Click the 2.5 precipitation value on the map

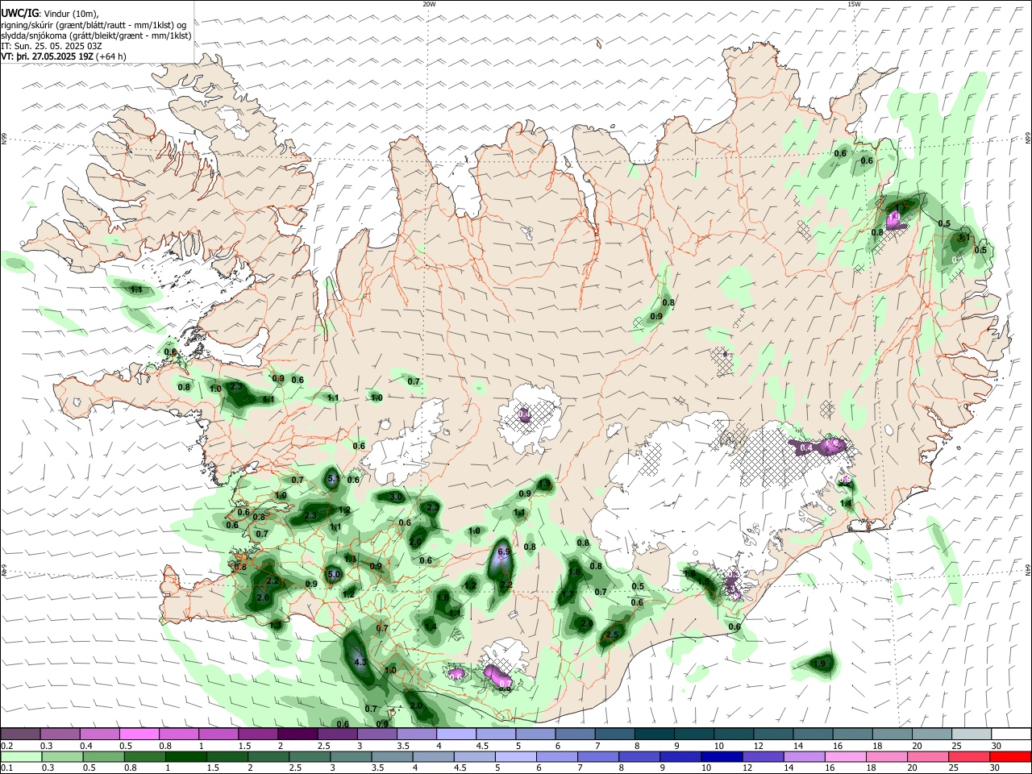click(x=611, y=635)
